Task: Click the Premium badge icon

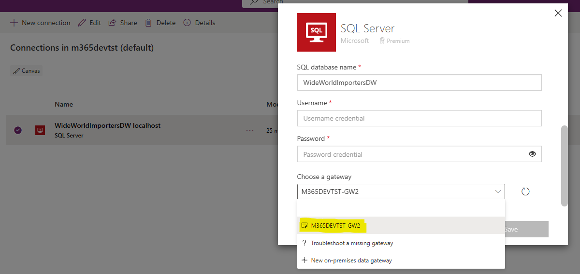Action: click(382, 41)
